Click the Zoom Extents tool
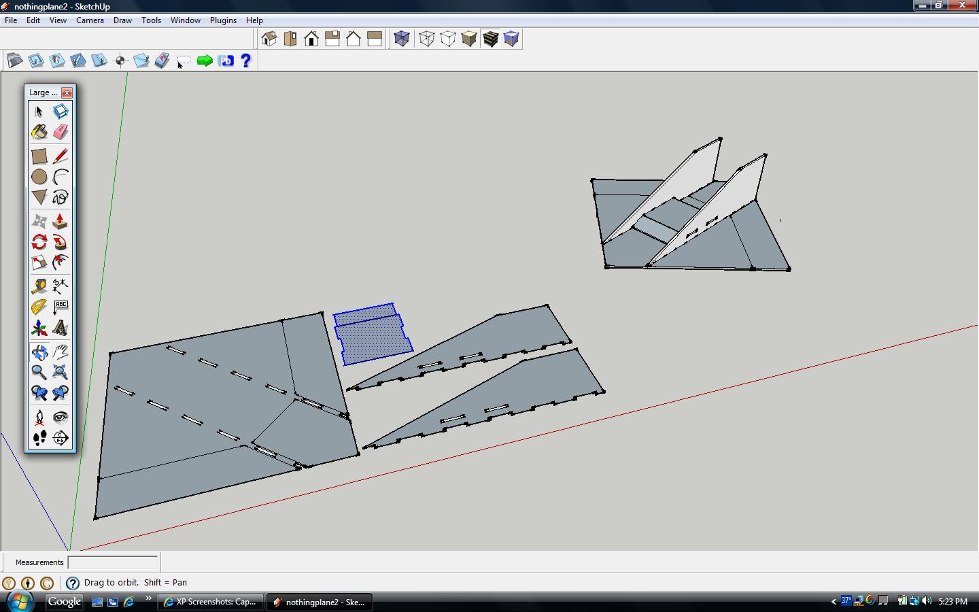 pos(61,372)
